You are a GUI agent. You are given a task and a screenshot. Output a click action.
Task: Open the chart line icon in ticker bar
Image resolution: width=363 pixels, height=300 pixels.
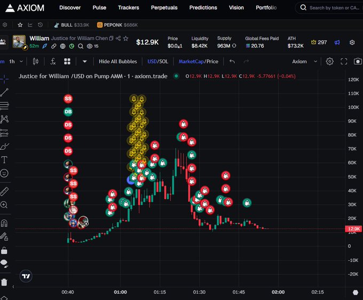pos(30,25)
